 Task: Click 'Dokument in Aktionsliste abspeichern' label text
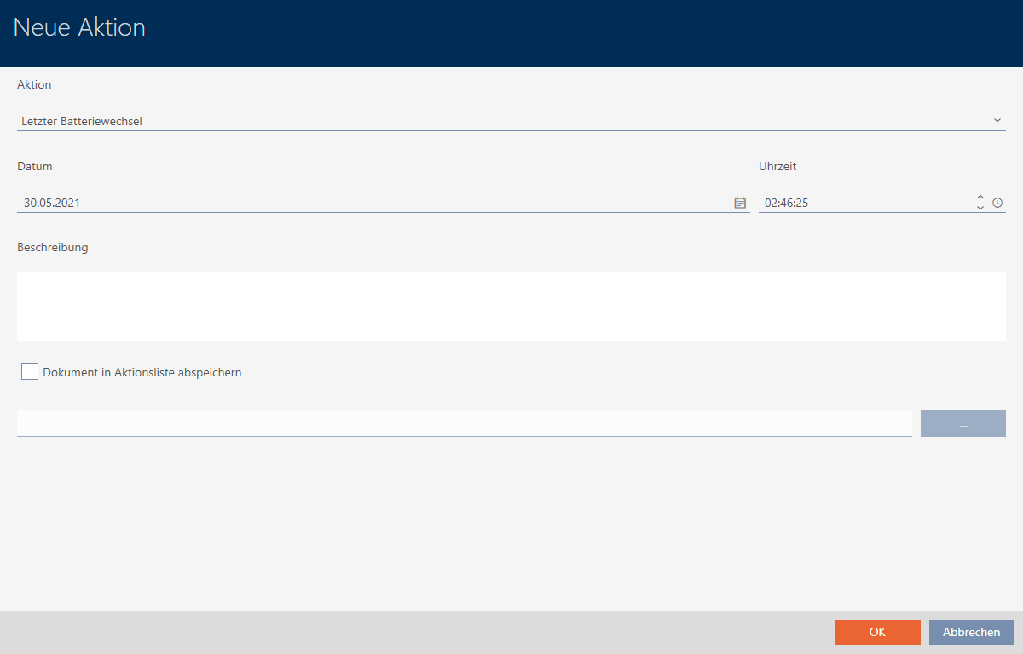(142, 372)
